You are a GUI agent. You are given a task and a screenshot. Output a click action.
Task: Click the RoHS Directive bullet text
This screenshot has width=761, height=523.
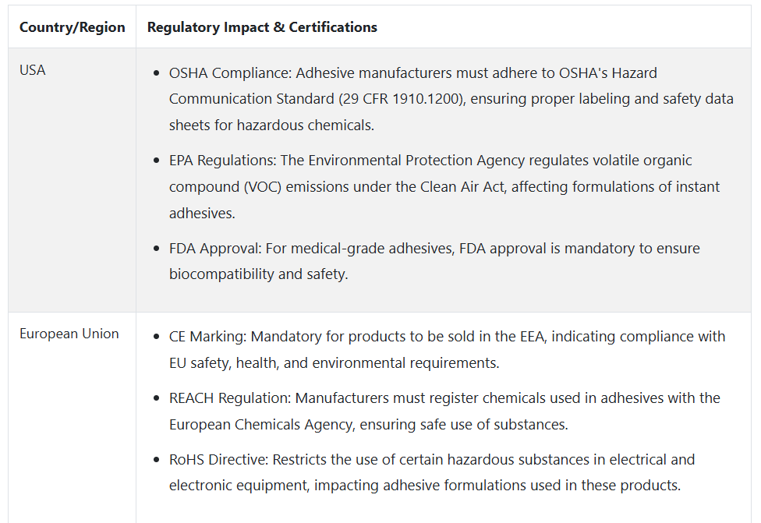click(432, 472)
